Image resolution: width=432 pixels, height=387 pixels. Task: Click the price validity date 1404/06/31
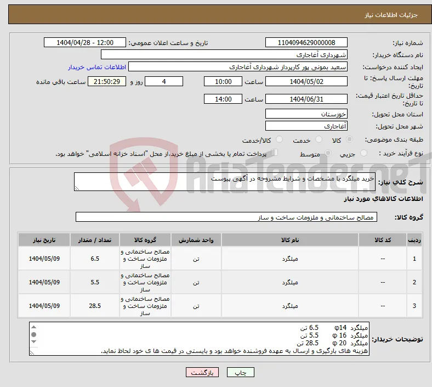point(306,99)
